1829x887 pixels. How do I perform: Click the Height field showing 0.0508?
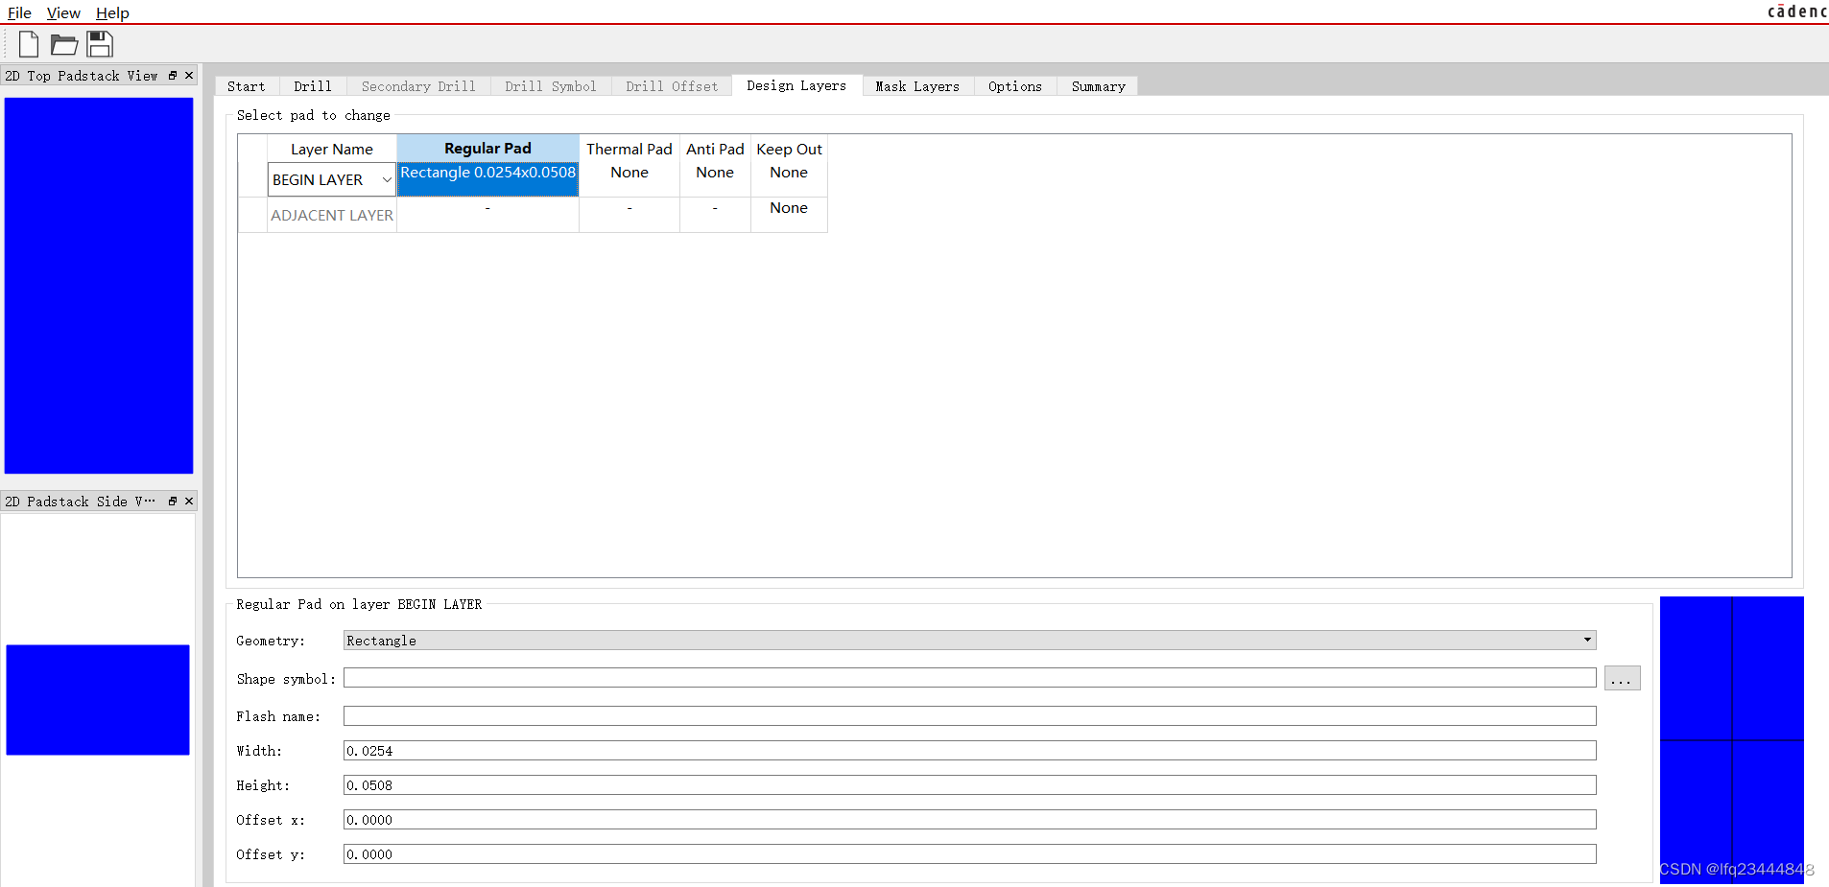tap(970, 784)
